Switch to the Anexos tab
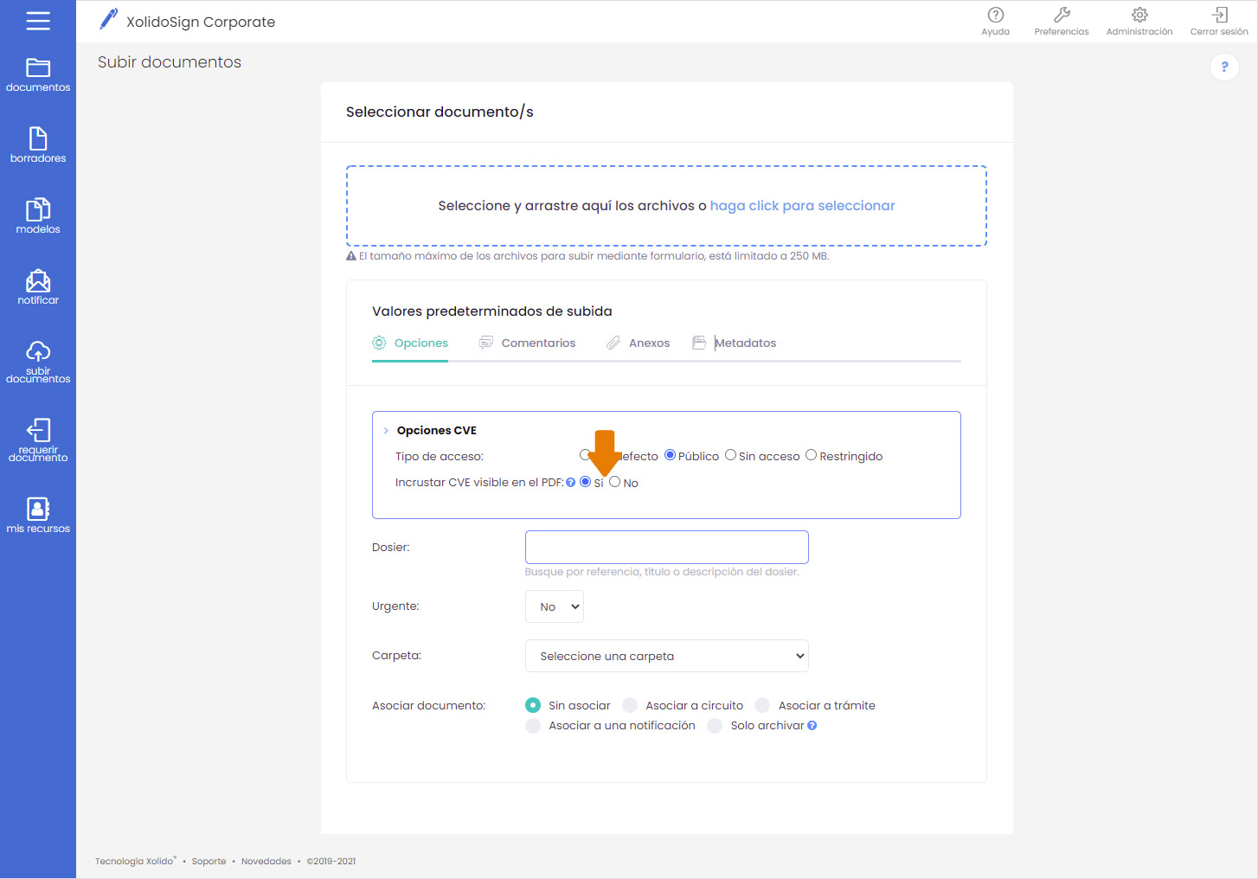Image resolution: width=1258 pixels, height=879 pixels. tap(638, 343)
